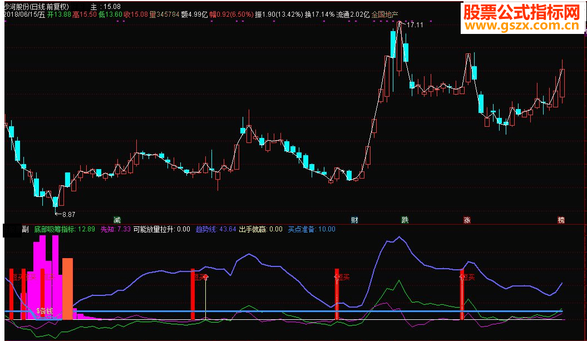Click the volume value 量345784
Screen dimensions: 587x341
pyautogui.click(x=164, y=14)
